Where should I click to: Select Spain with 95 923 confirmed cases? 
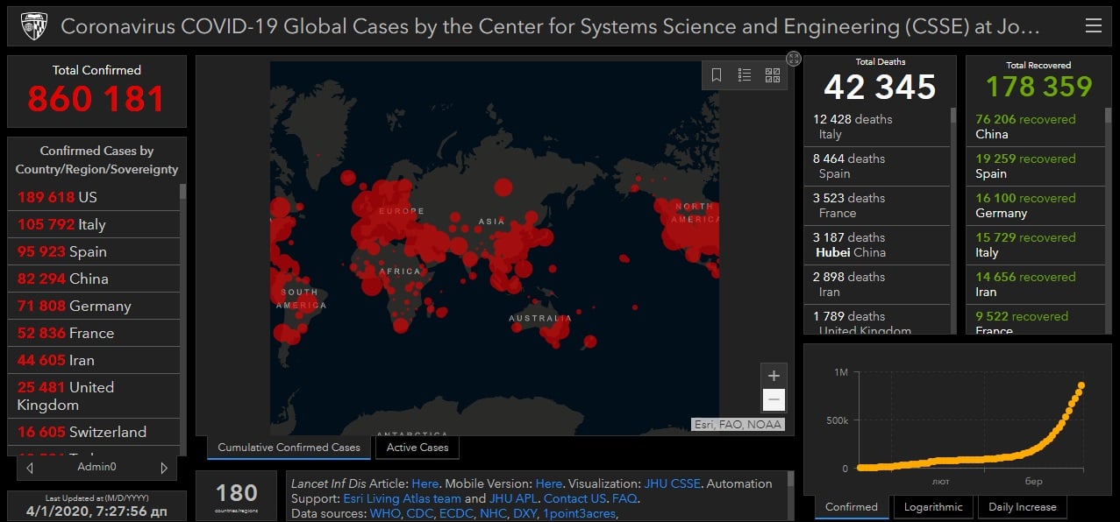tap(94, 251)
